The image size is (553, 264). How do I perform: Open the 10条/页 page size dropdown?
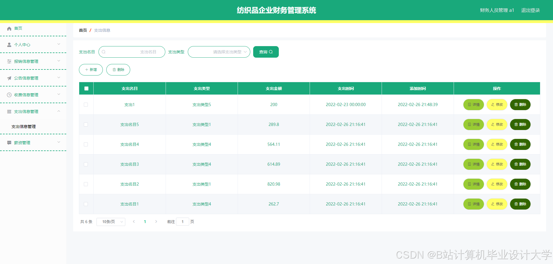[x=111, y=222]
